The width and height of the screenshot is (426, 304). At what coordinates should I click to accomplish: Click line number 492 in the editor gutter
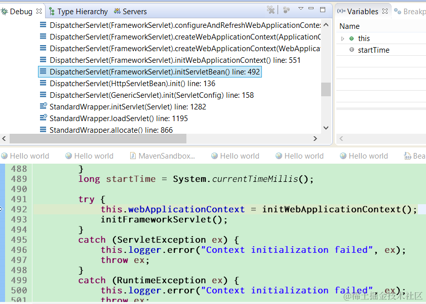tap(19, 209)
